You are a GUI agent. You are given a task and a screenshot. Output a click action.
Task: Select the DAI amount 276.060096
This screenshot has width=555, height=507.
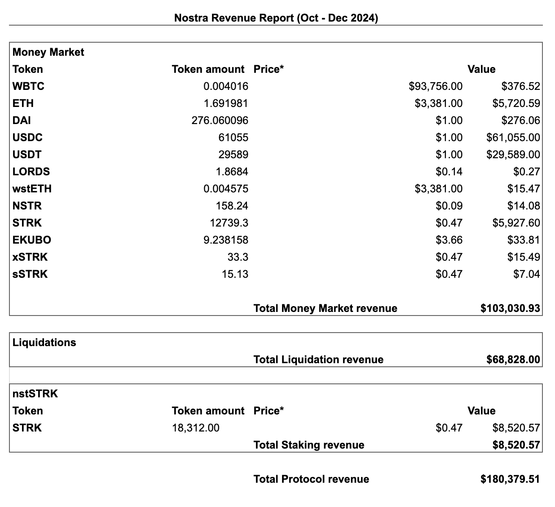(x=220, y=120)
